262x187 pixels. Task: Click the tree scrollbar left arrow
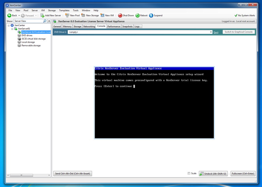(x=8, y=175)
